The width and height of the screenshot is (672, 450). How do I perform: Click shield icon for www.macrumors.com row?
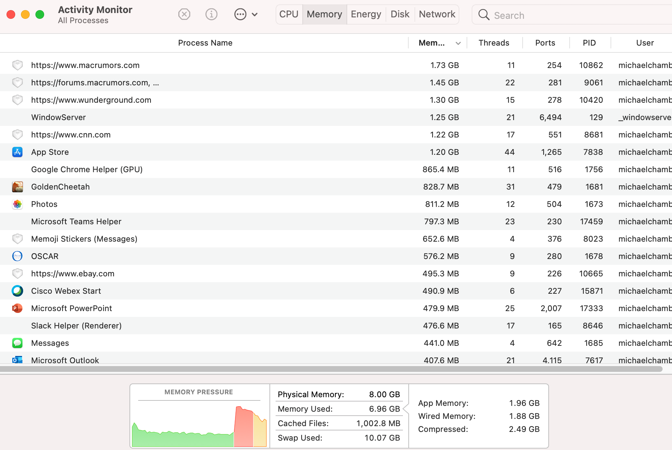point(17,65)
